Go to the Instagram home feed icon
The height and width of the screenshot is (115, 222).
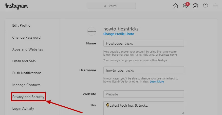175,6
